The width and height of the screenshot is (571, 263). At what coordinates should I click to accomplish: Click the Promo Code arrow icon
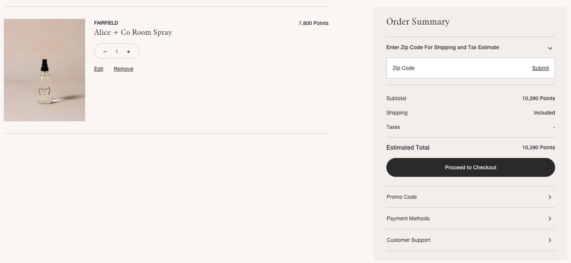(550, 197)
